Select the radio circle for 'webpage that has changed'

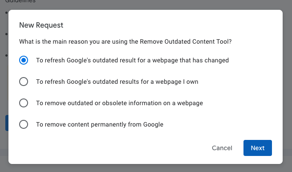(24, 60)
